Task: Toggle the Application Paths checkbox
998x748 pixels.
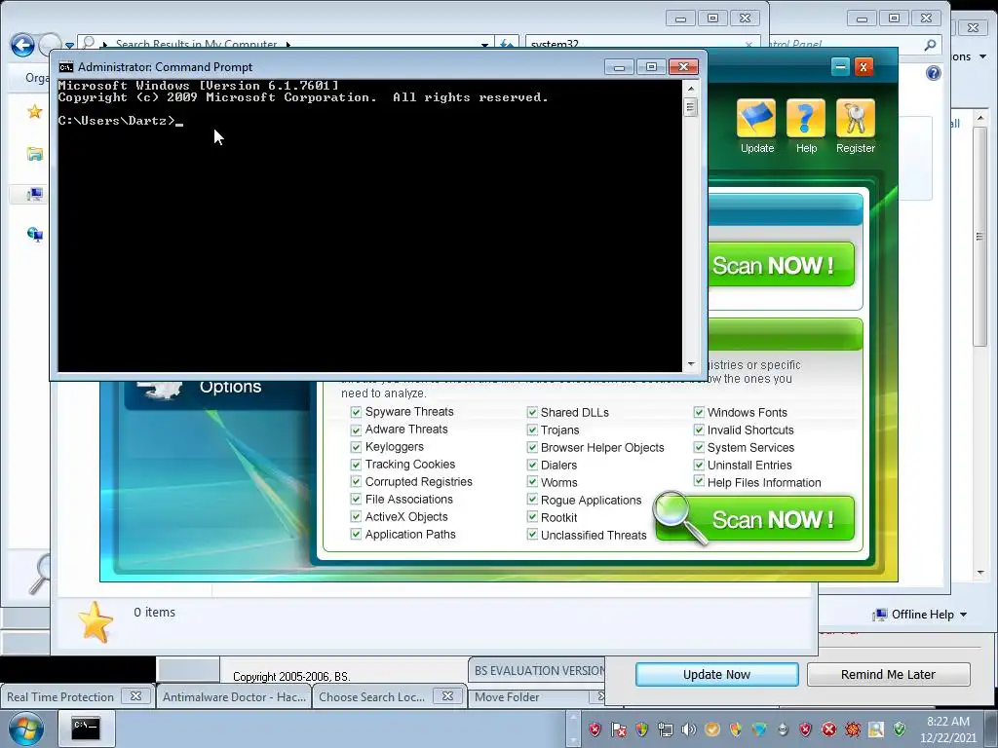Action: [x=356, y=535]
